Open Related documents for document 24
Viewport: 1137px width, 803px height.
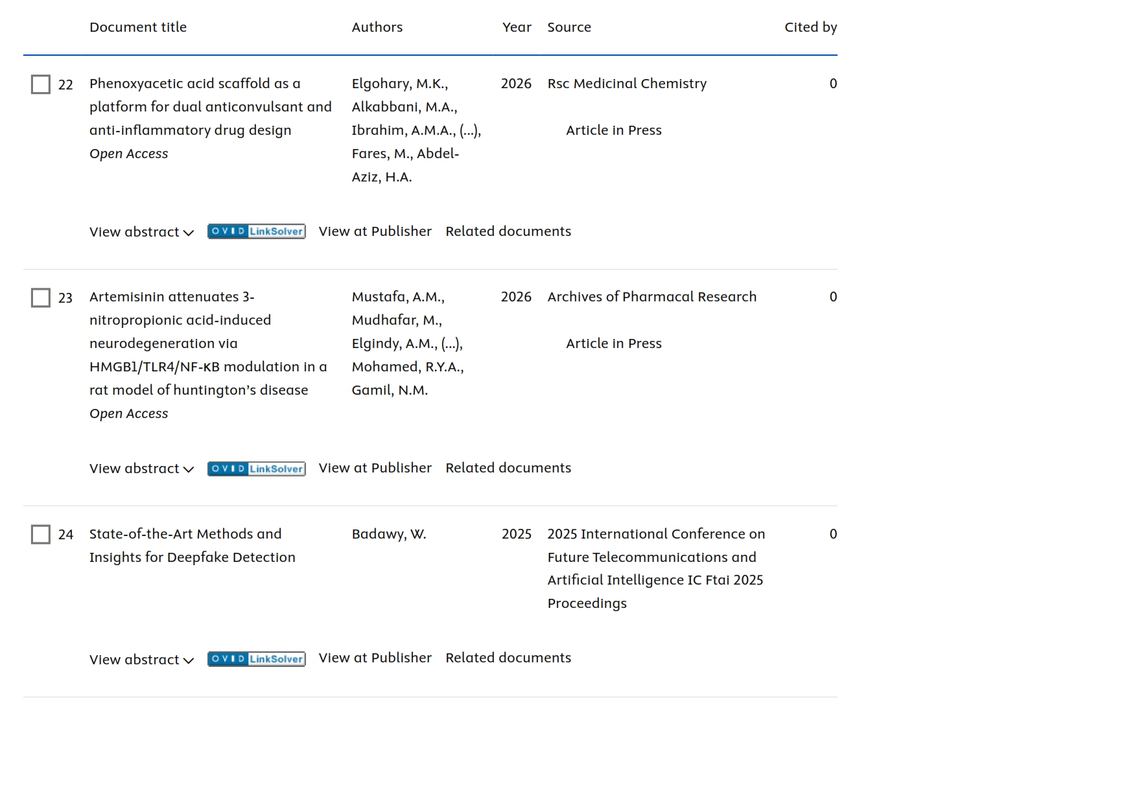click(x=508, y=658)
